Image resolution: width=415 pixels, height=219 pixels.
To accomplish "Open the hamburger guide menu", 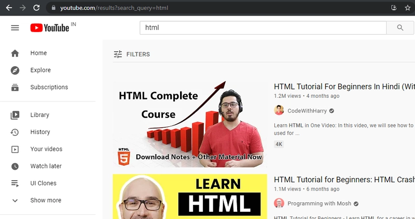I will [15, 28].
